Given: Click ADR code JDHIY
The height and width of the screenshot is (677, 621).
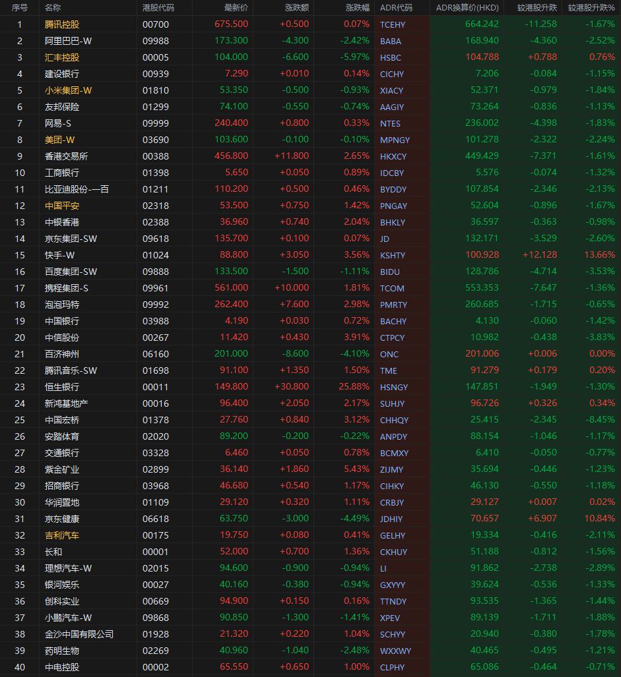Looking at the screenshot, I should coord(391,519).
